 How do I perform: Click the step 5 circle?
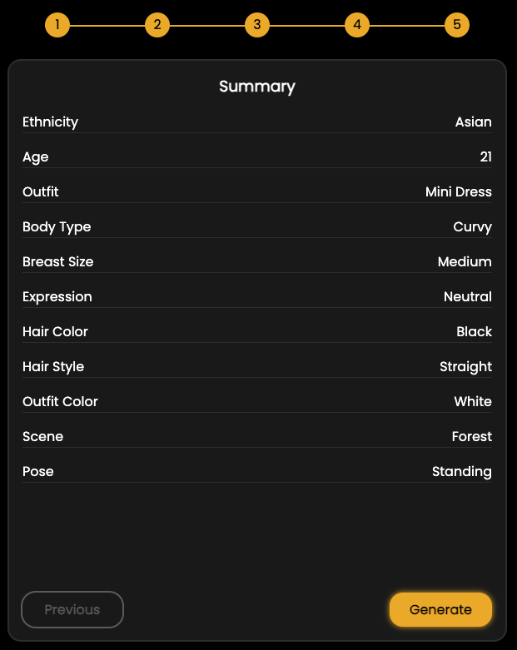tap(457, 25)
